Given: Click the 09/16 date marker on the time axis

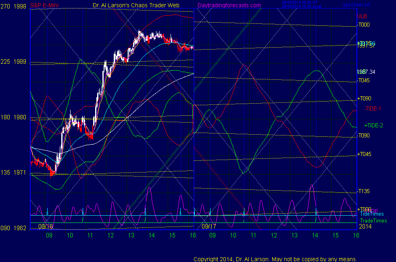Looking at the screenshot, I should (46, 227).
